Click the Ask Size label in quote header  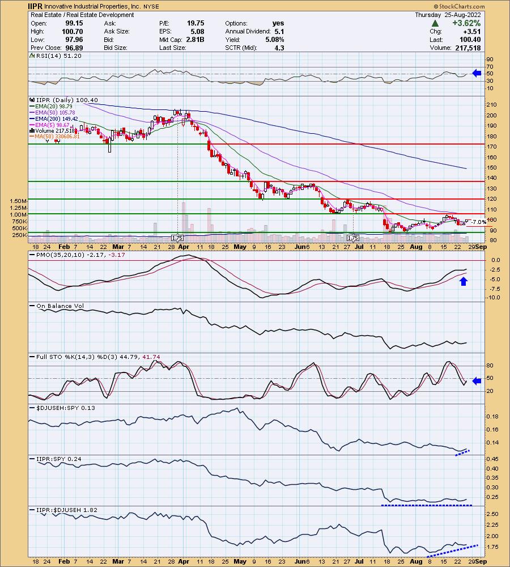coord(117,31)
